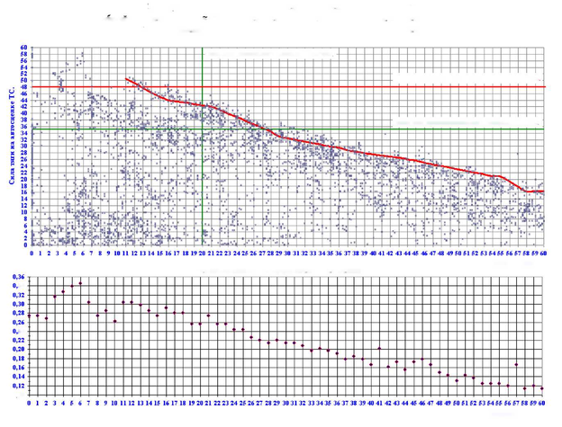Click the green horizontal line near value 35
This screenshot has height=427, width=562.
point(288,129)
